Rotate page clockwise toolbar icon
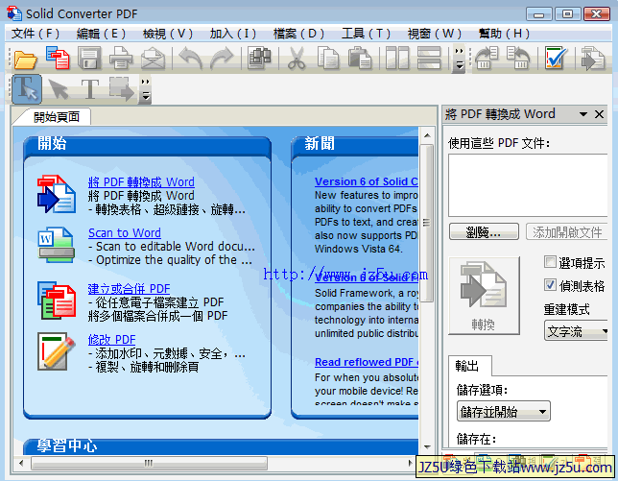Viewport: 618px width, 481px height. 487,58
